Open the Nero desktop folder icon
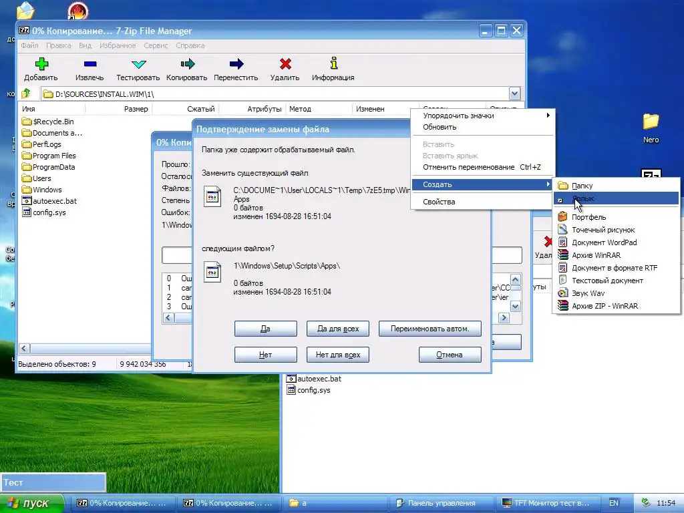This screenshot has height=513, width=684. click(x=651, y=122)
